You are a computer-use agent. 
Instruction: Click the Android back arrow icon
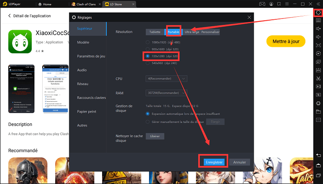(x=318, y=156)
